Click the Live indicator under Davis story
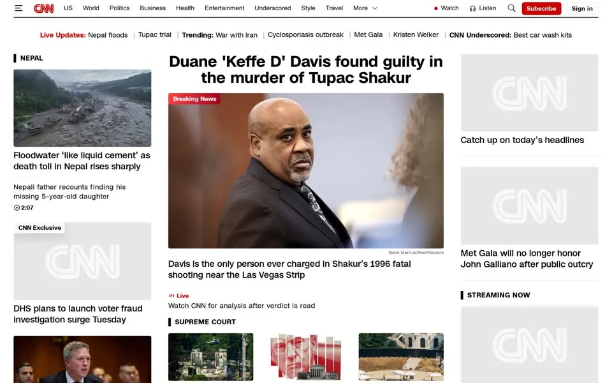The image size is (612, 383). click(x=178, y=296)
